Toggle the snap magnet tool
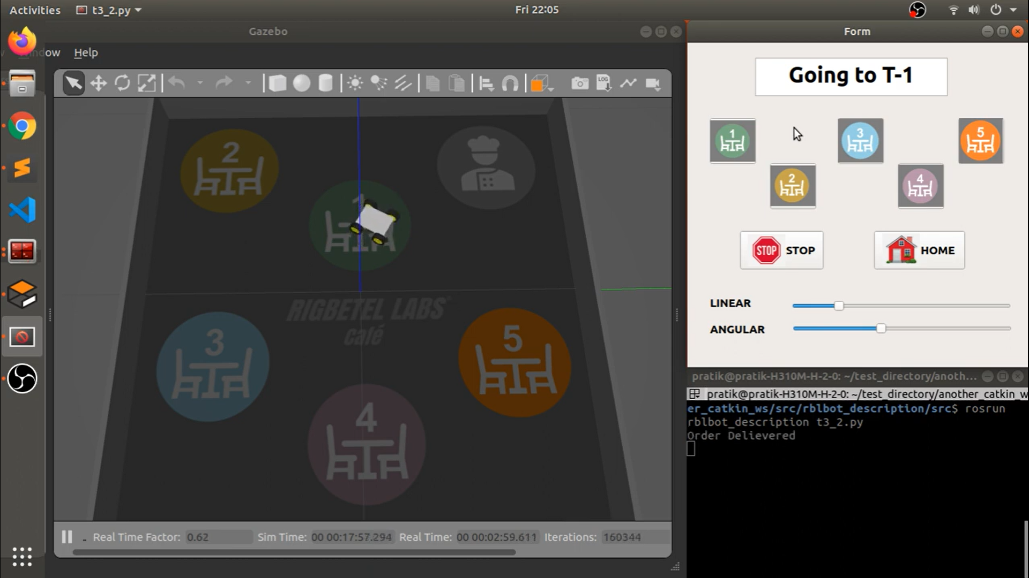The height and width of the screenshot is (578, 1029). coord(510,83)
